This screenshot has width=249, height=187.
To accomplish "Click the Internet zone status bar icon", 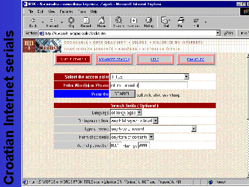I will click(x=211, y=182).
